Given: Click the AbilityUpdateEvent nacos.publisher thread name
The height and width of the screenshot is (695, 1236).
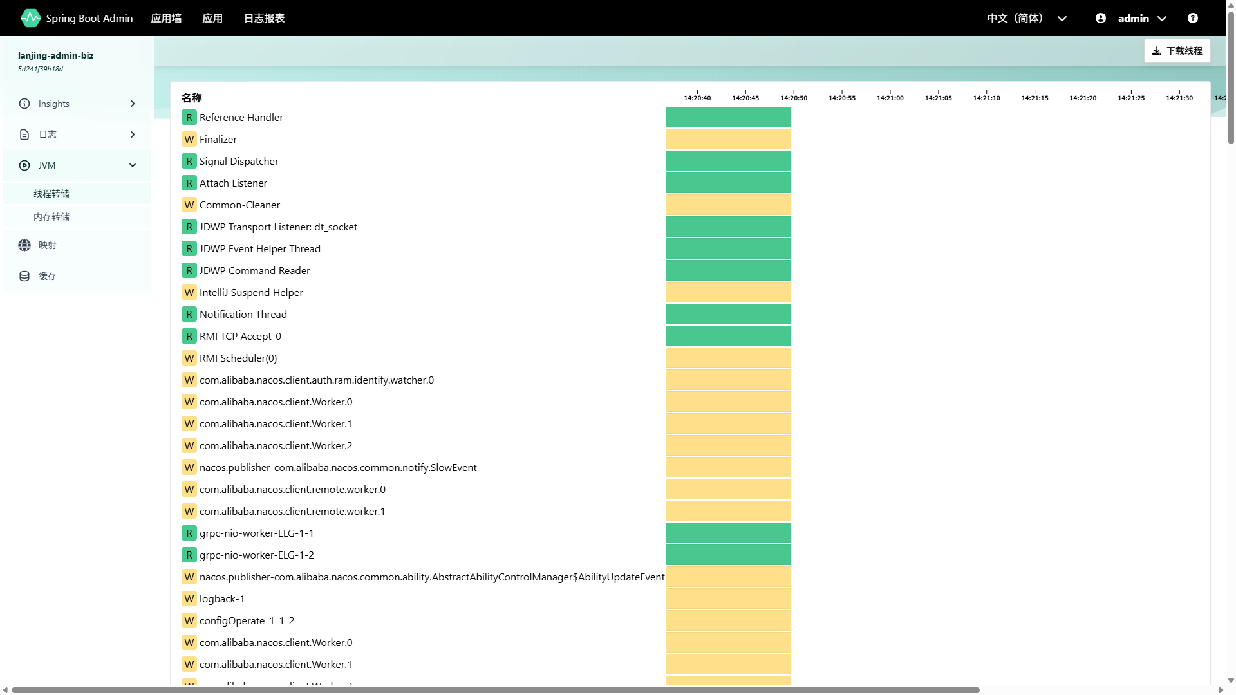Looking at the screenshot, I should pos(432,577).
